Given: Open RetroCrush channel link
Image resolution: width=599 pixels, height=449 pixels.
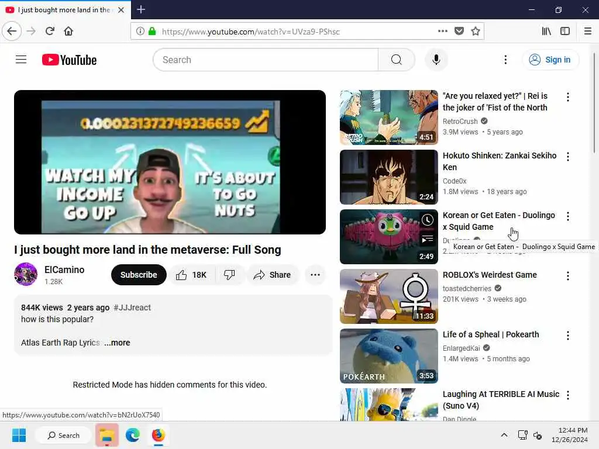Looking at the screenshot, I should click(x=460, y=122).
